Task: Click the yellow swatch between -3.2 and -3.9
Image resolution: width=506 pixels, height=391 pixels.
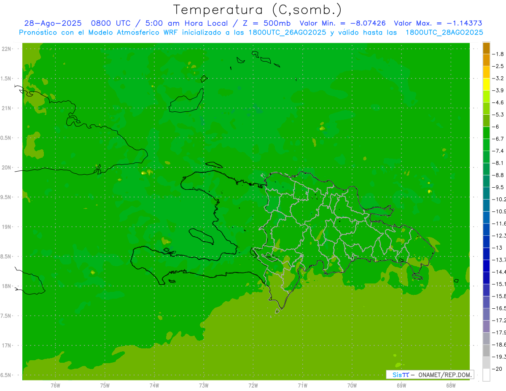Action: coord(486,84)
